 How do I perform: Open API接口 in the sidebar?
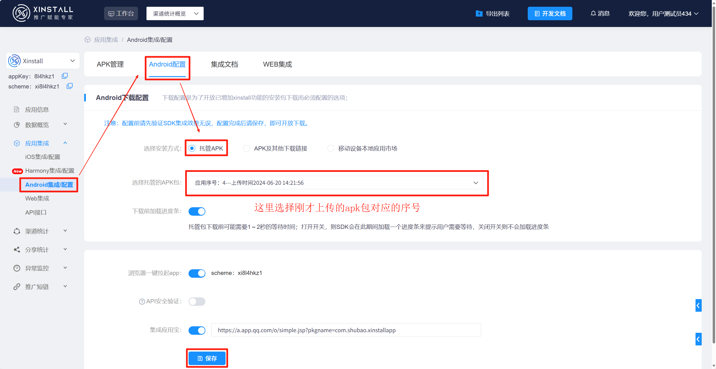pos(36,212)
